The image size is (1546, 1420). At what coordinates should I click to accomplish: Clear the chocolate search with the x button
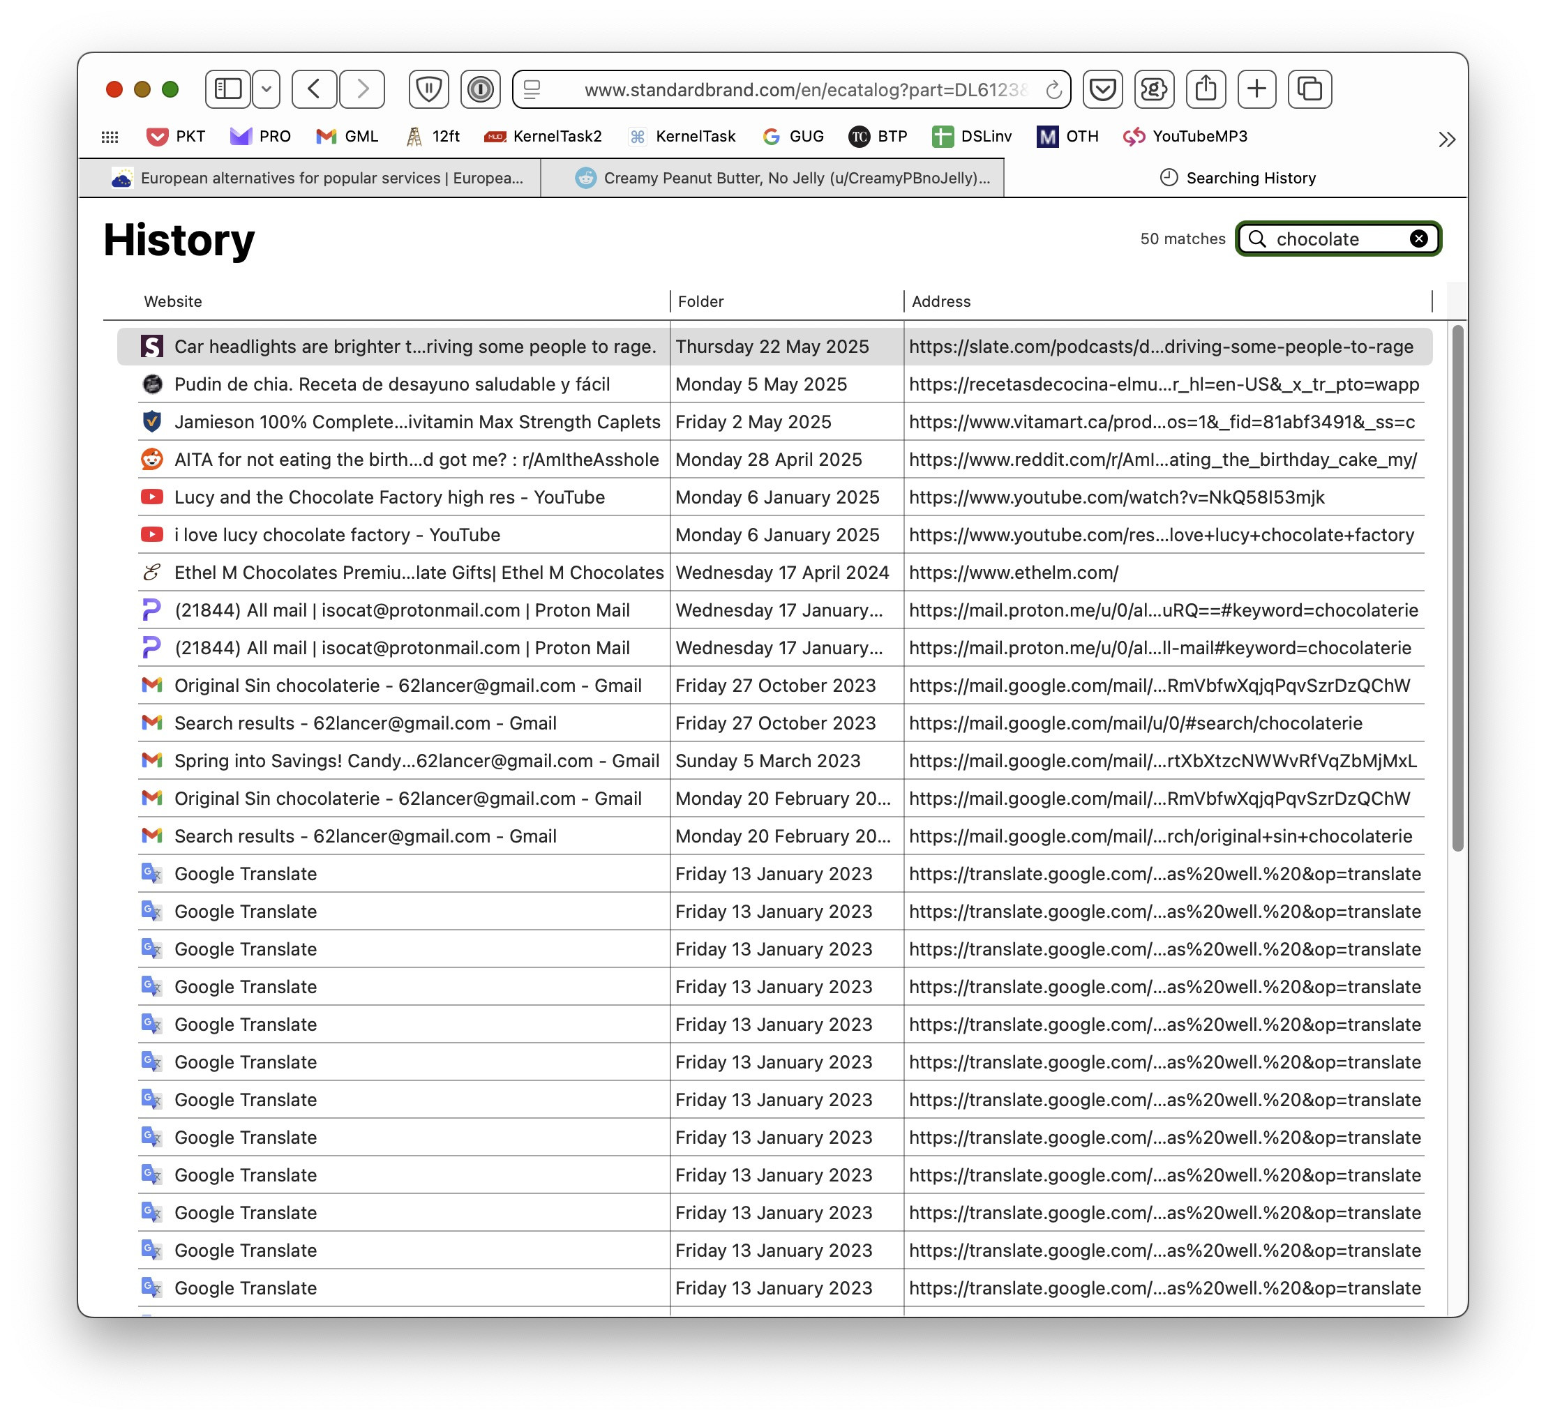coord(1418,239)
